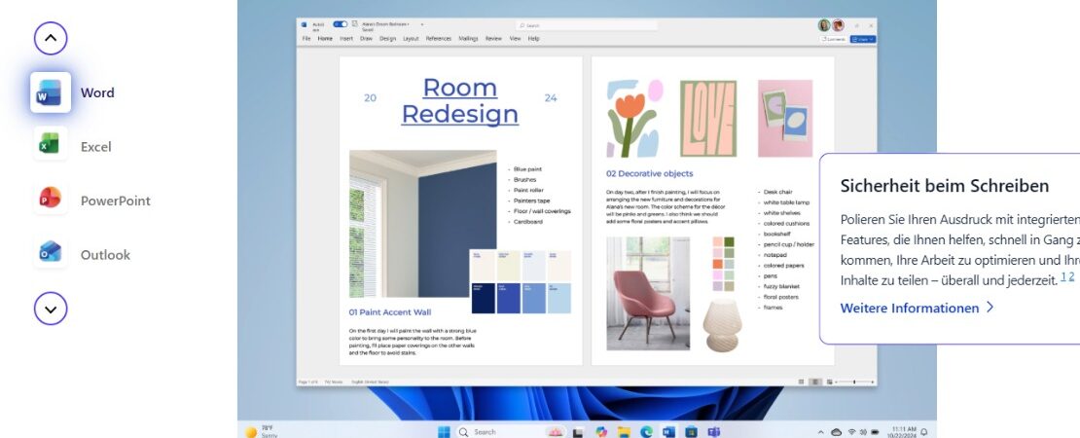Select the Outlook app icon in sidebar
The image size is (1080, 438).
51,252
